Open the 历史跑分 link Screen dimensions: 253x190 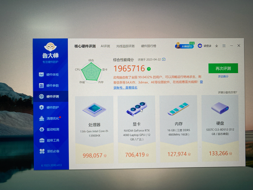[223, 76]
